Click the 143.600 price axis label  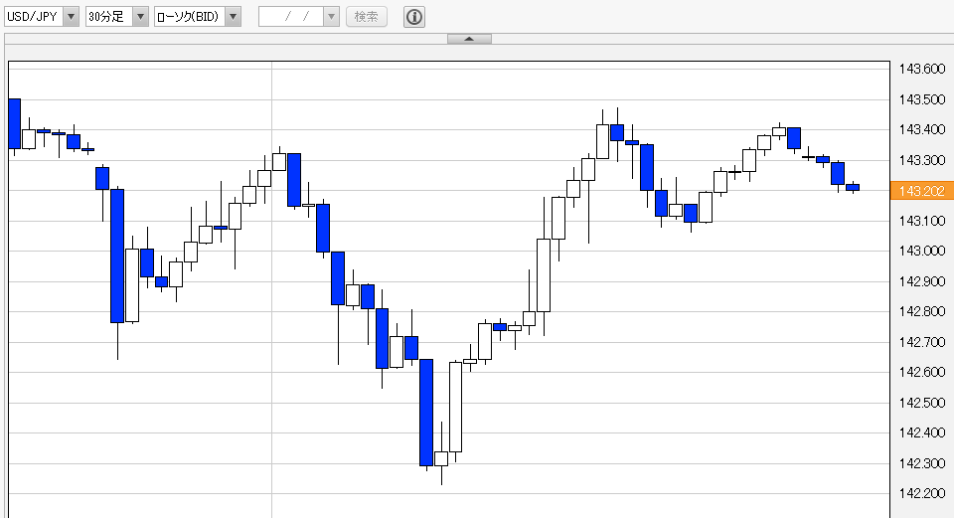(x=922, y=69)
